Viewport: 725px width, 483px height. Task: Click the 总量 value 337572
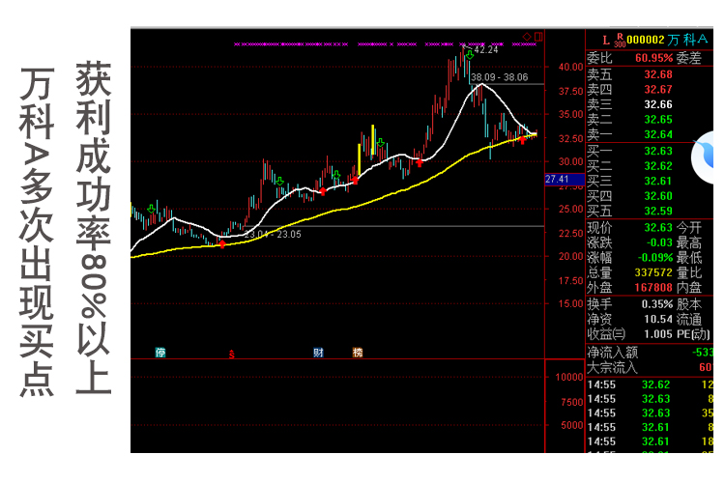tap(653, 272)
